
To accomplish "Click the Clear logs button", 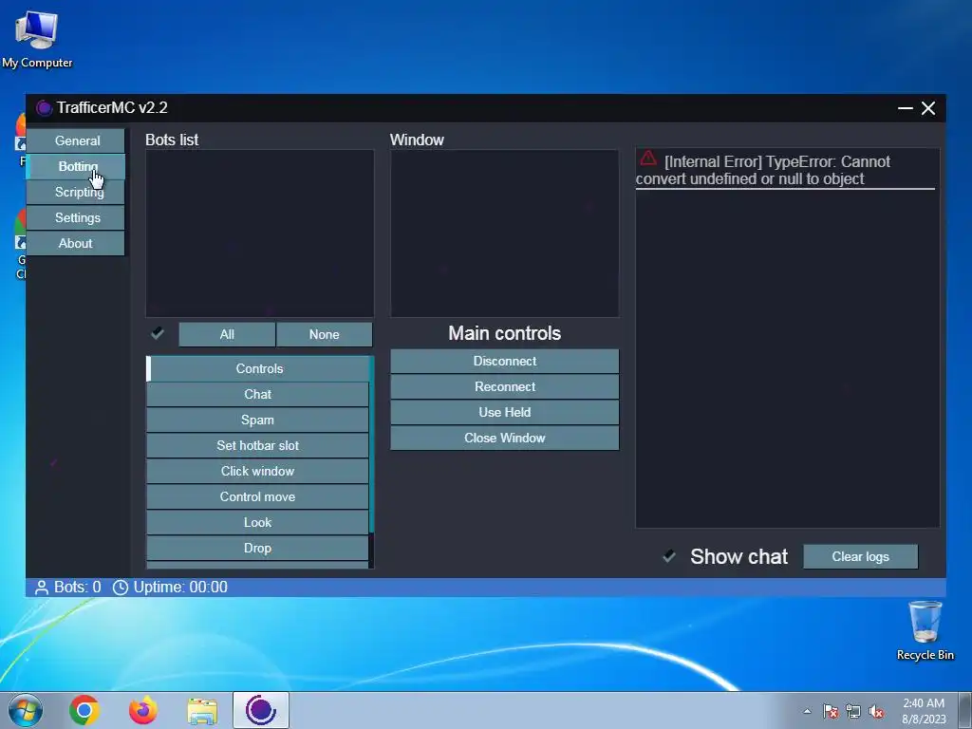I will 860,556.
